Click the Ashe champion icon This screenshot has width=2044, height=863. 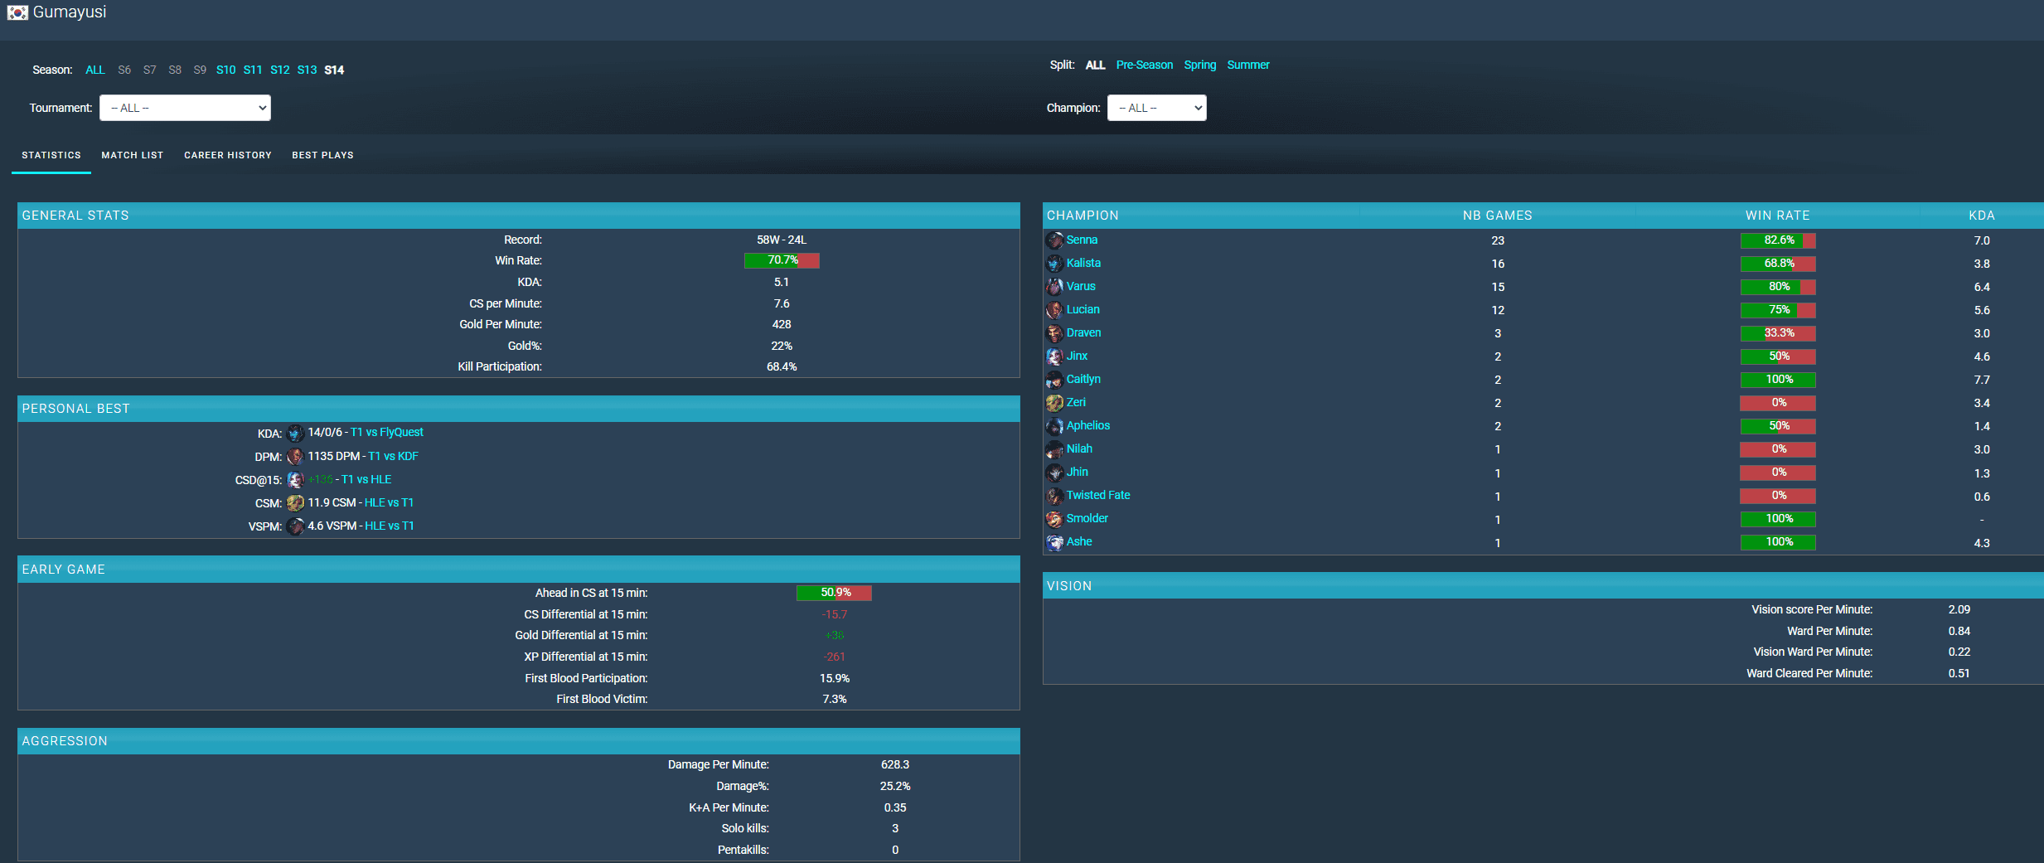pyautogui.click(x=1054, y=542)
